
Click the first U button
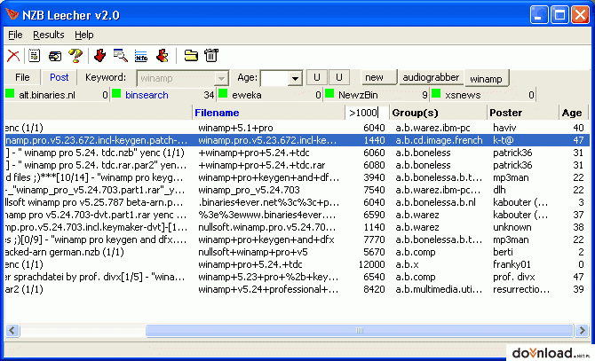click(316, 77)
